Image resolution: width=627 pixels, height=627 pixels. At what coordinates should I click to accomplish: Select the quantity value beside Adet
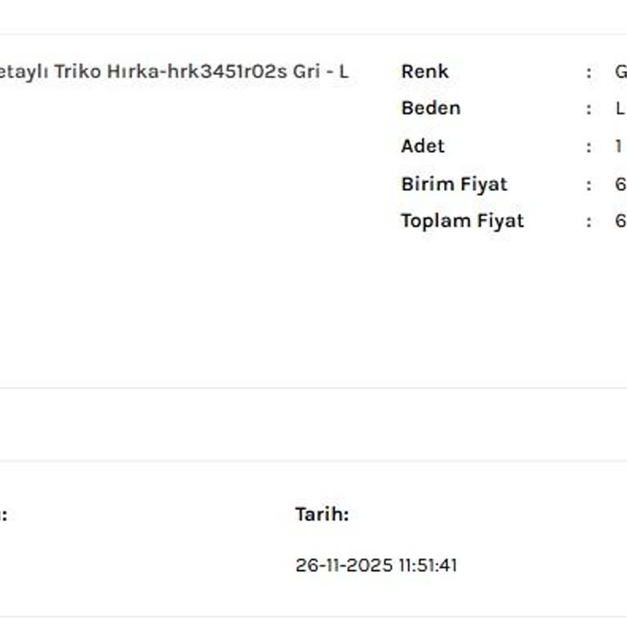coord(619,146)
